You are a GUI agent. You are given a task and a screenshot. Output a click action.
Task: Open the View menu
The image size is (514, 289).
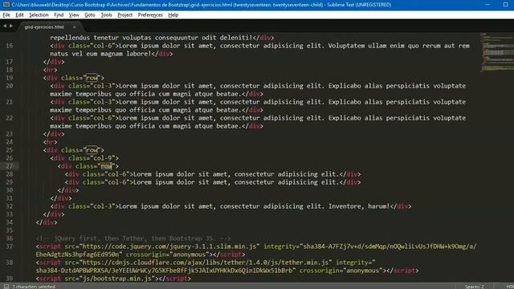[x=74, y=14]
